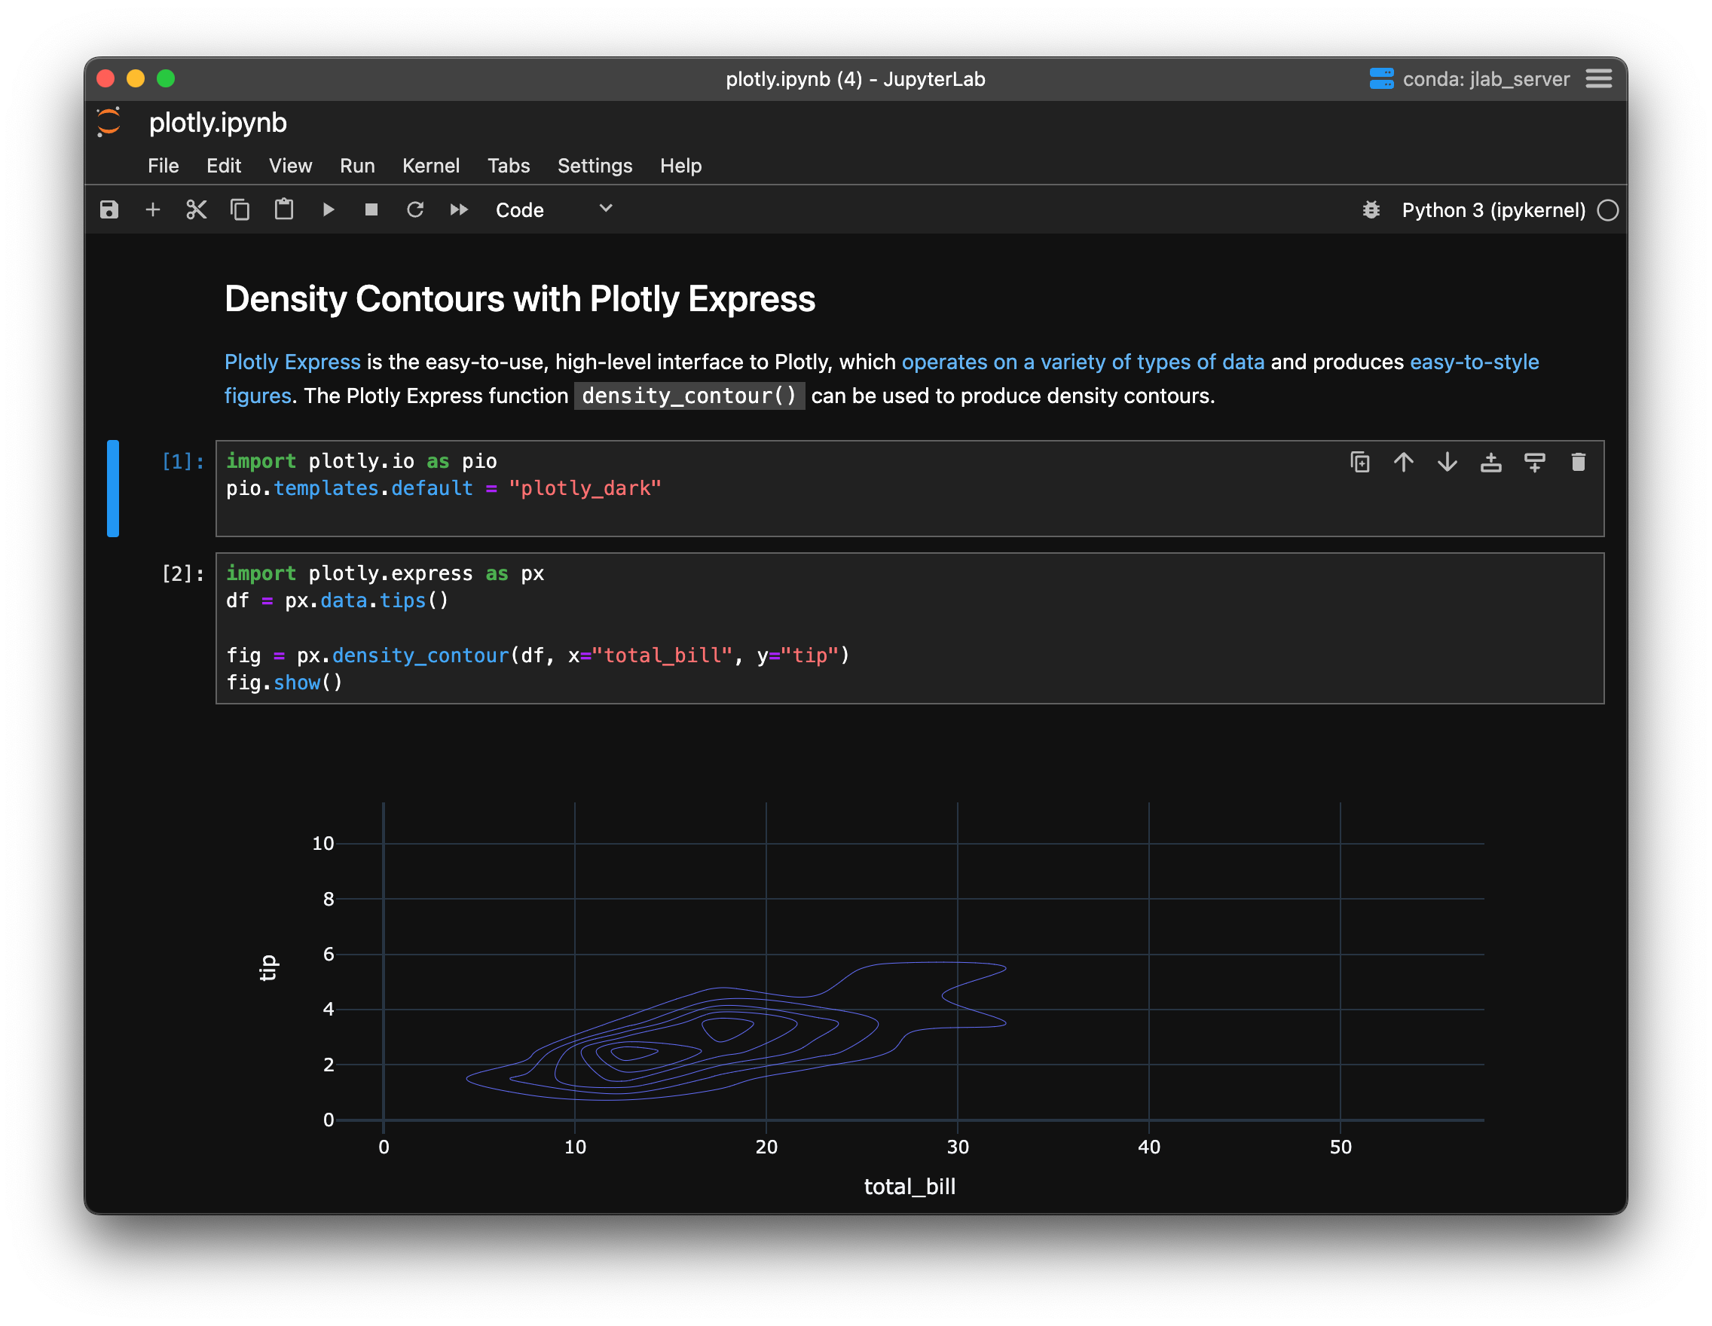Insert a new cell with the plus icon

pos(153,210)
